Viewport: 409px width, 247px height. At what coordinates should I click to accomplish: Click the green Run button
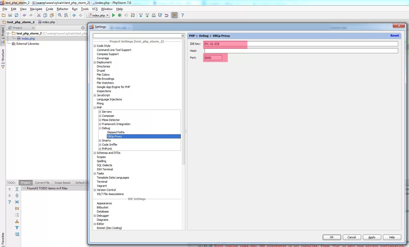click(113, 15)
